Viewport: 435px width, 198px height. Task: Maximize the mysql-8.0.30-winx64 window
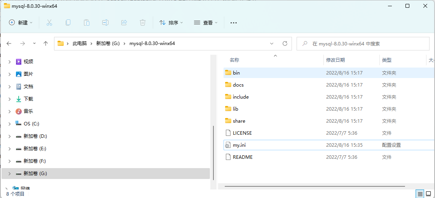(x=407, y=6)
